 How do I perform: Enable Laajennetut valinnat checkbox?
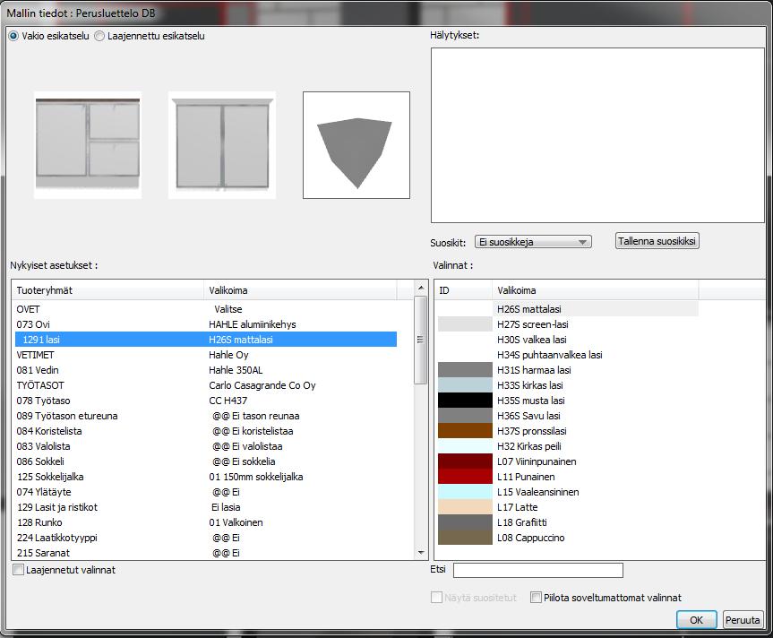pos(18,570)
